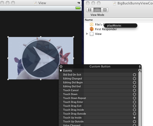Click Editing Did End connection circle
Image resolution: width=153 pixels, height=126 pixels.
pos(134,86)
